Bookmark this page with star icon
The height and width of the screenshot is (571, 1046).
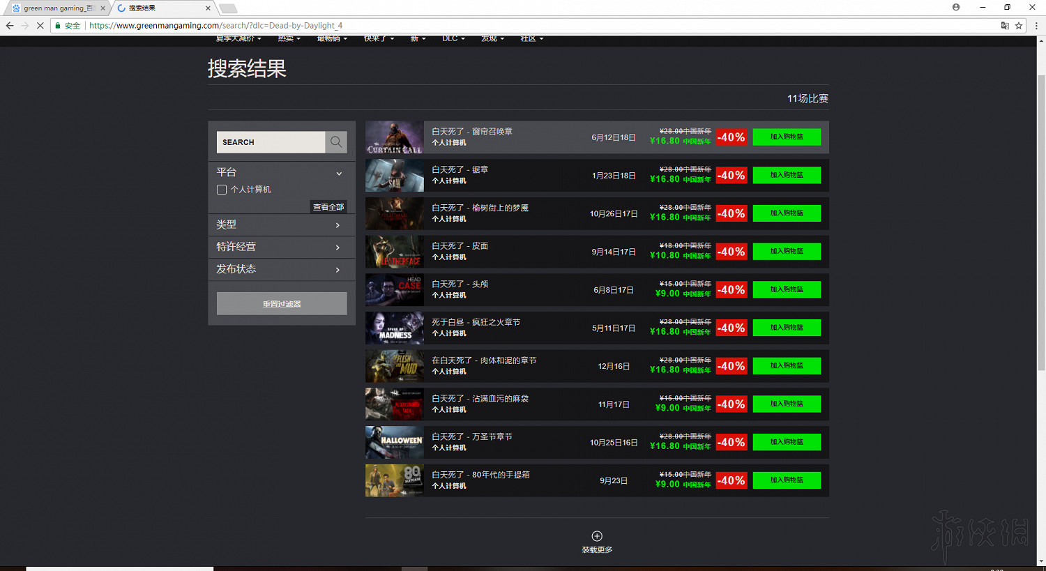tap(1019, 26)
